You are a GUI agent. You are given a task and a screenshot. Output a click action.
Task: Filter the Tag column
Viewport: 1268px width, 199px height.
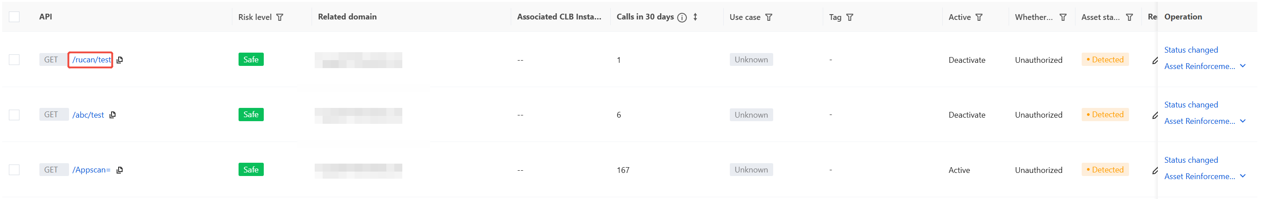pos(850,17)
